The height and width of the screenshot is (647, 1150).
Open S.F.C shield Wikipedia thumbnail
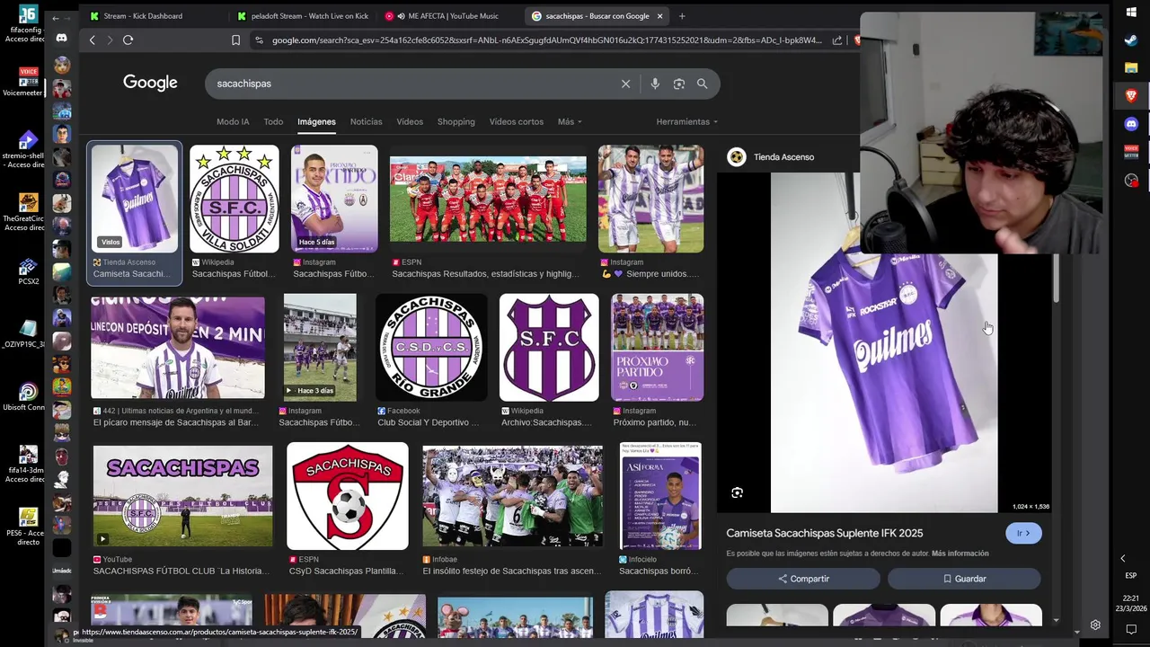(x=549, y=348)
